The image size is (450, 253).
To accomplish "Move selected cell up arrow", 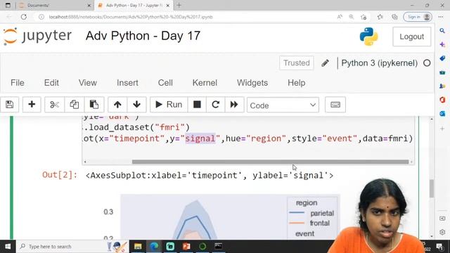I will pyautogui.click(x=117, y=105).
